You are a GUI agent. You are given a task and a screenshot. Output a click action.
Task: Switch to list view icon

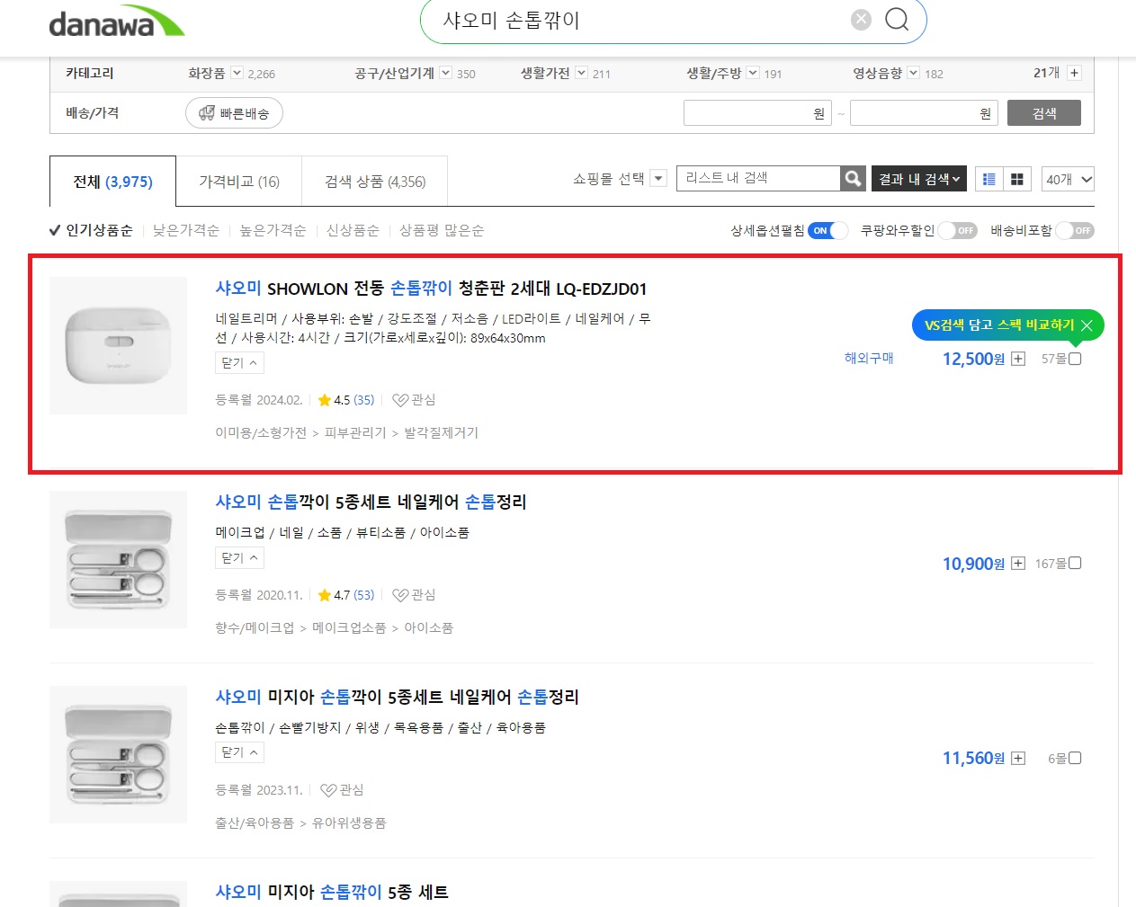pyautogui.click(x=989, y=179)
